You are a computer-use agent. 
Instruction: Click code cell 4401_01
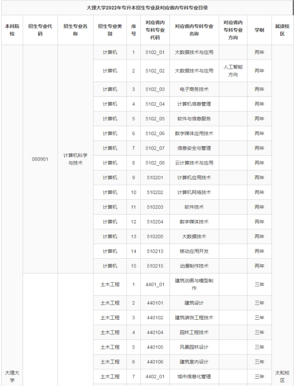(155, 285)
